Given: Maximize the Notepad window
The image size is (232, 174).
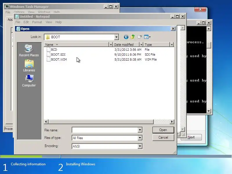Looking at the screenshot, I should (x=177, y=17).
